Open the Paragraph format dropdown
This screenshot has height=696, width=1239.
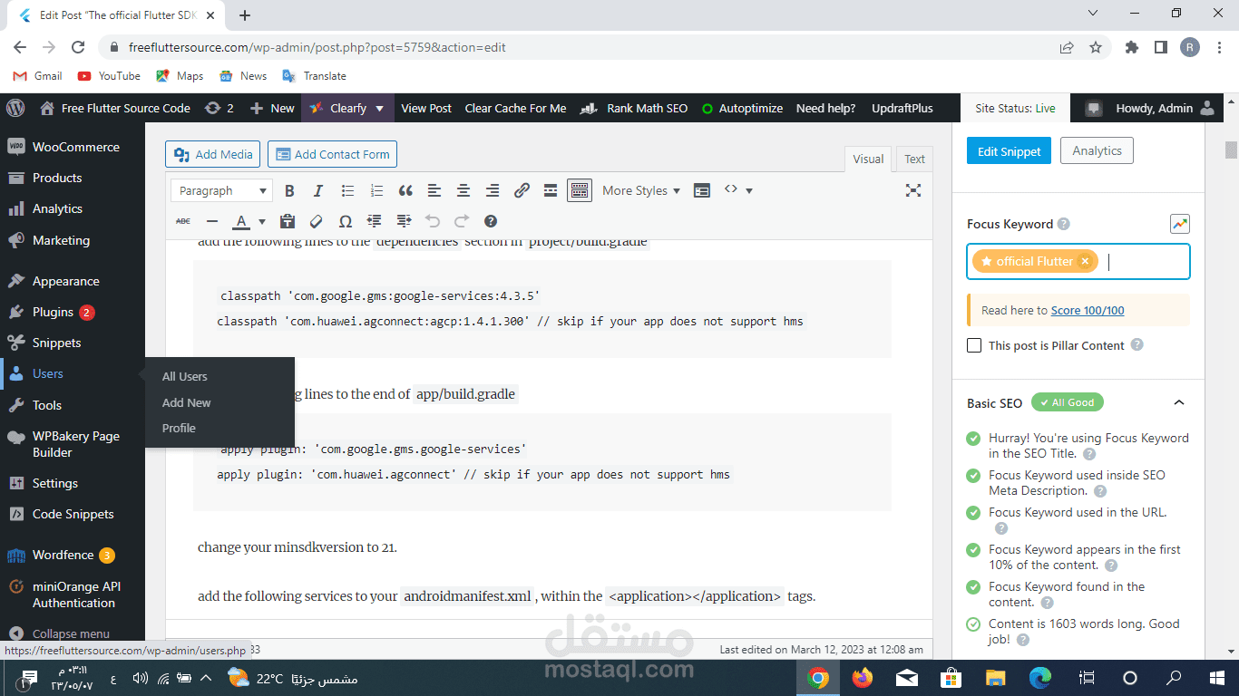[x=222, y=190]
